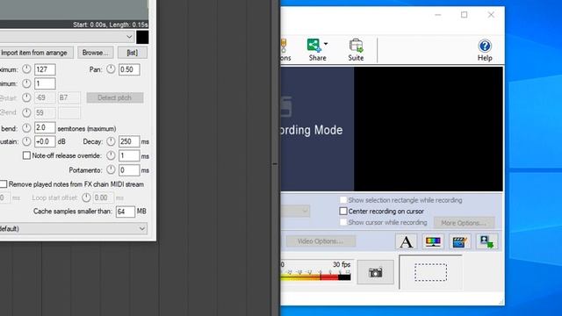This screenshot has height=316, width=562.
Task: Minimize the recorder window
Action: tap(438, 15)
